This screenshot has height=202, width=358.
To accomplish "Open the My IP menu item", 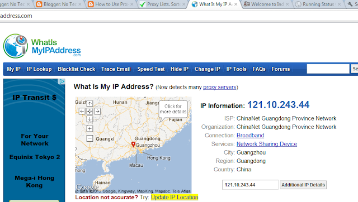I will (13, 69).
